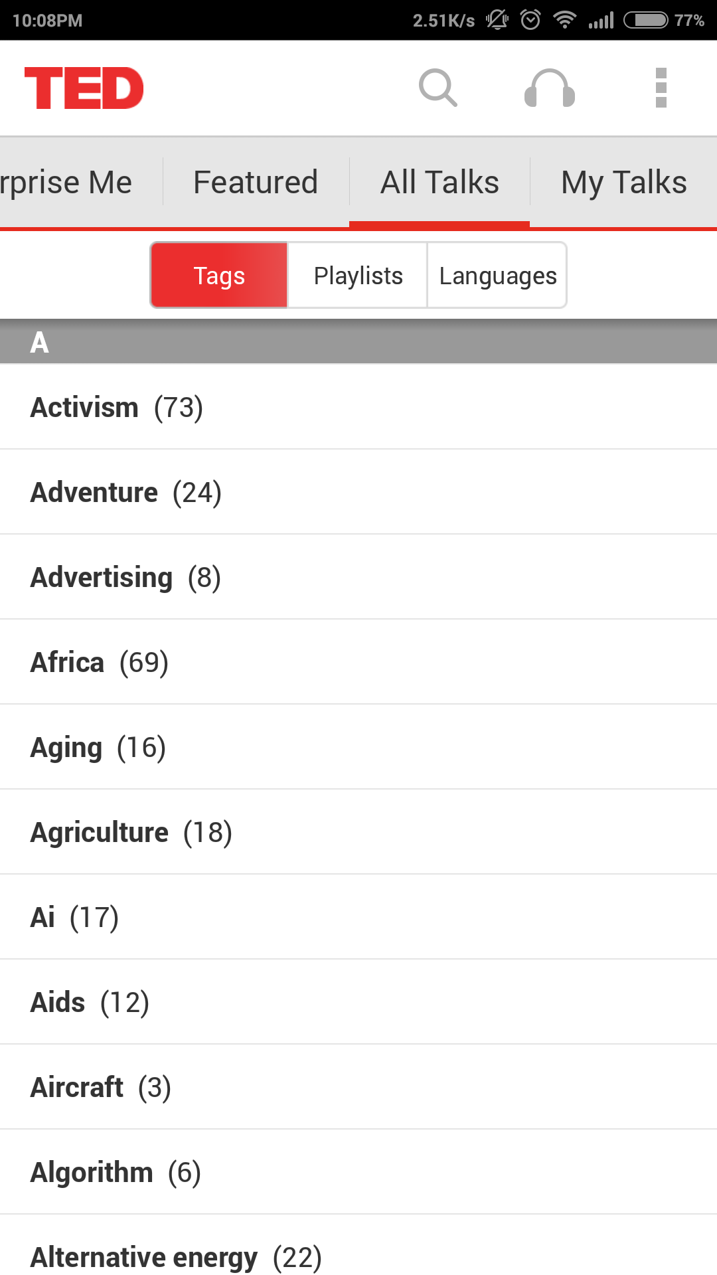Select the Tags filter segment
The width and height of the screenshot is (717, 1275).
219,275
